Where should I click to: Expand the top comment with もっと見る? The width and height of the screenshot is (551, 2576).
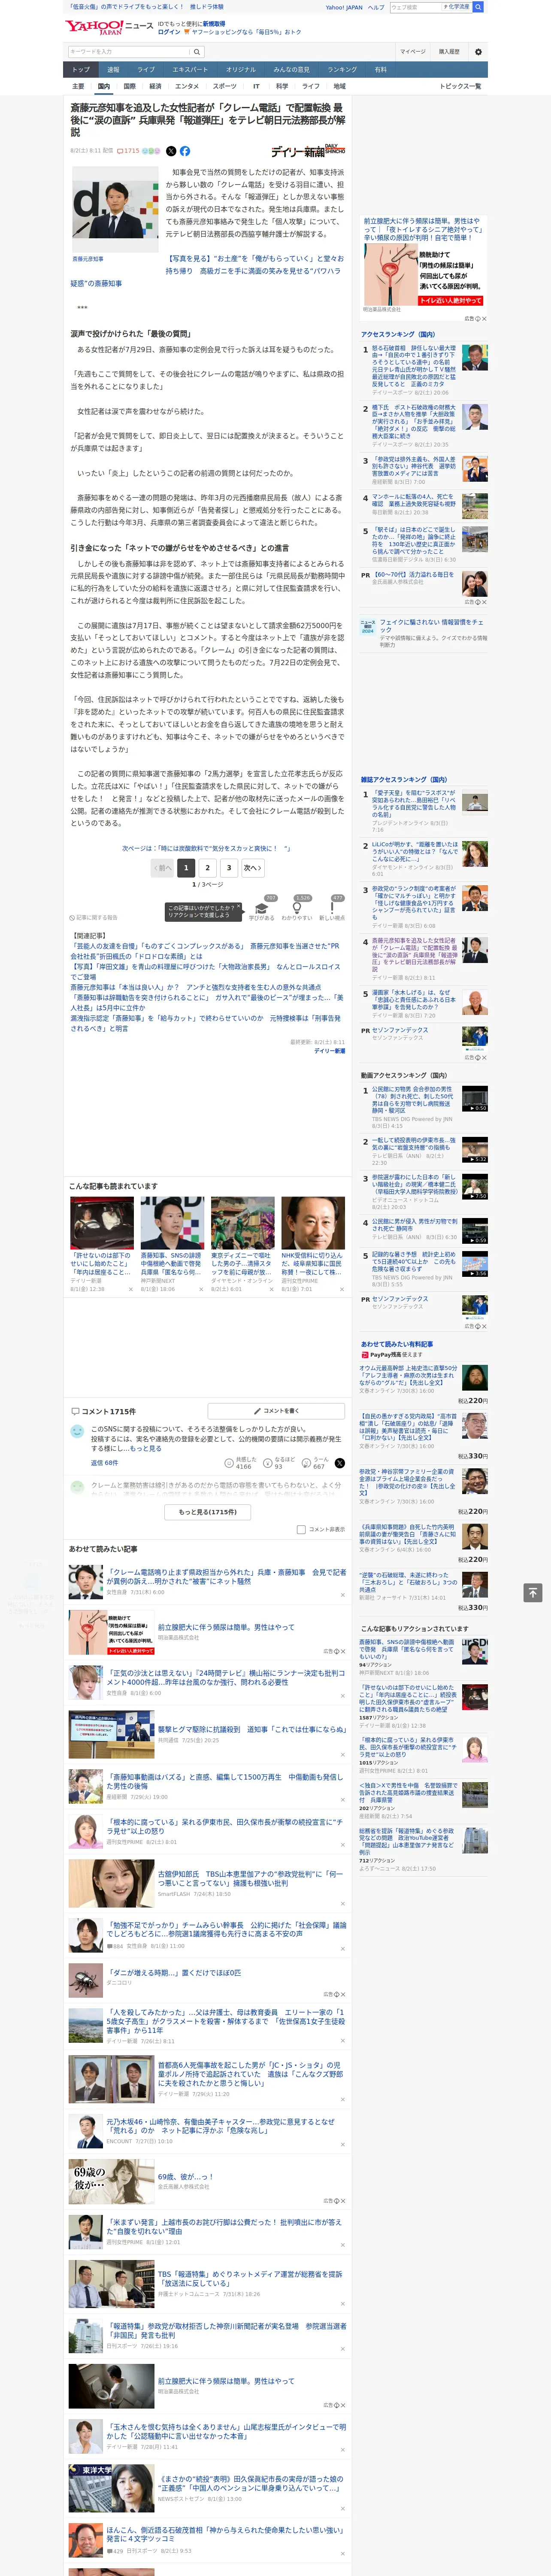(145, 1448)
